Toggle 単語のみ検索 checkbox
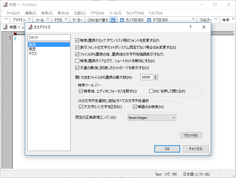This screenshot has width=236, height=178. (135, 107)
